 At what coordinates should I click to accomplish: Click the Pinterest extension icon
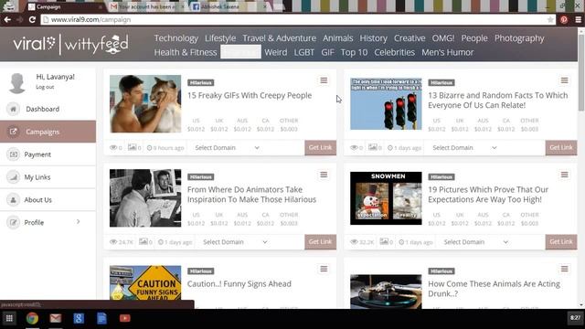tap(564, 19)
